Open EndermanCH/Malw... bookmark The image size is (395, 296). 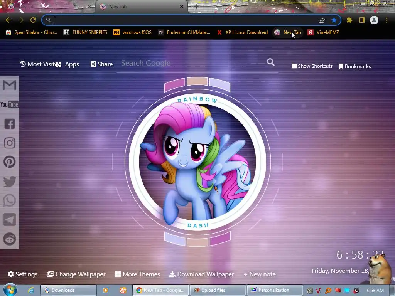[184, 32]
